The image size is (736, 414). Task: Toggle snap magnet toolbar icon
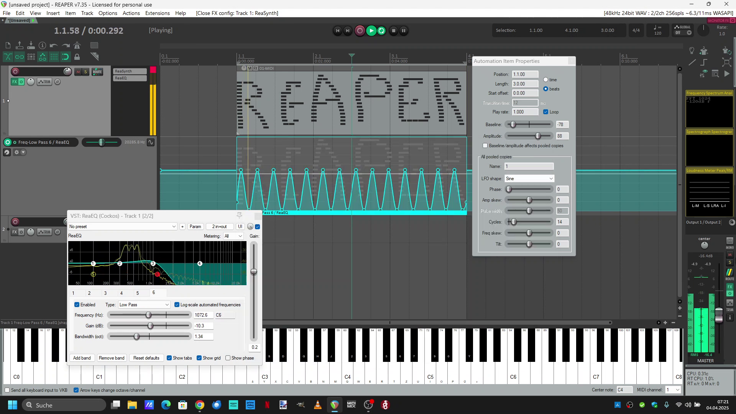[66, 57]
